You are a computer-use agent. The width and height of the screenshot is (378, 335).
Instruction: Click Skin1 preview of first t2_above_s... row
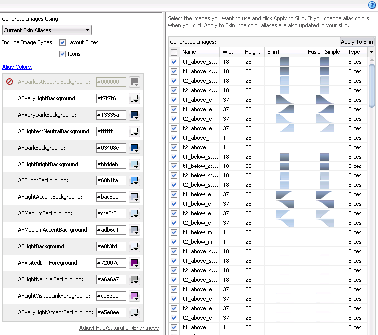(285, 81)
